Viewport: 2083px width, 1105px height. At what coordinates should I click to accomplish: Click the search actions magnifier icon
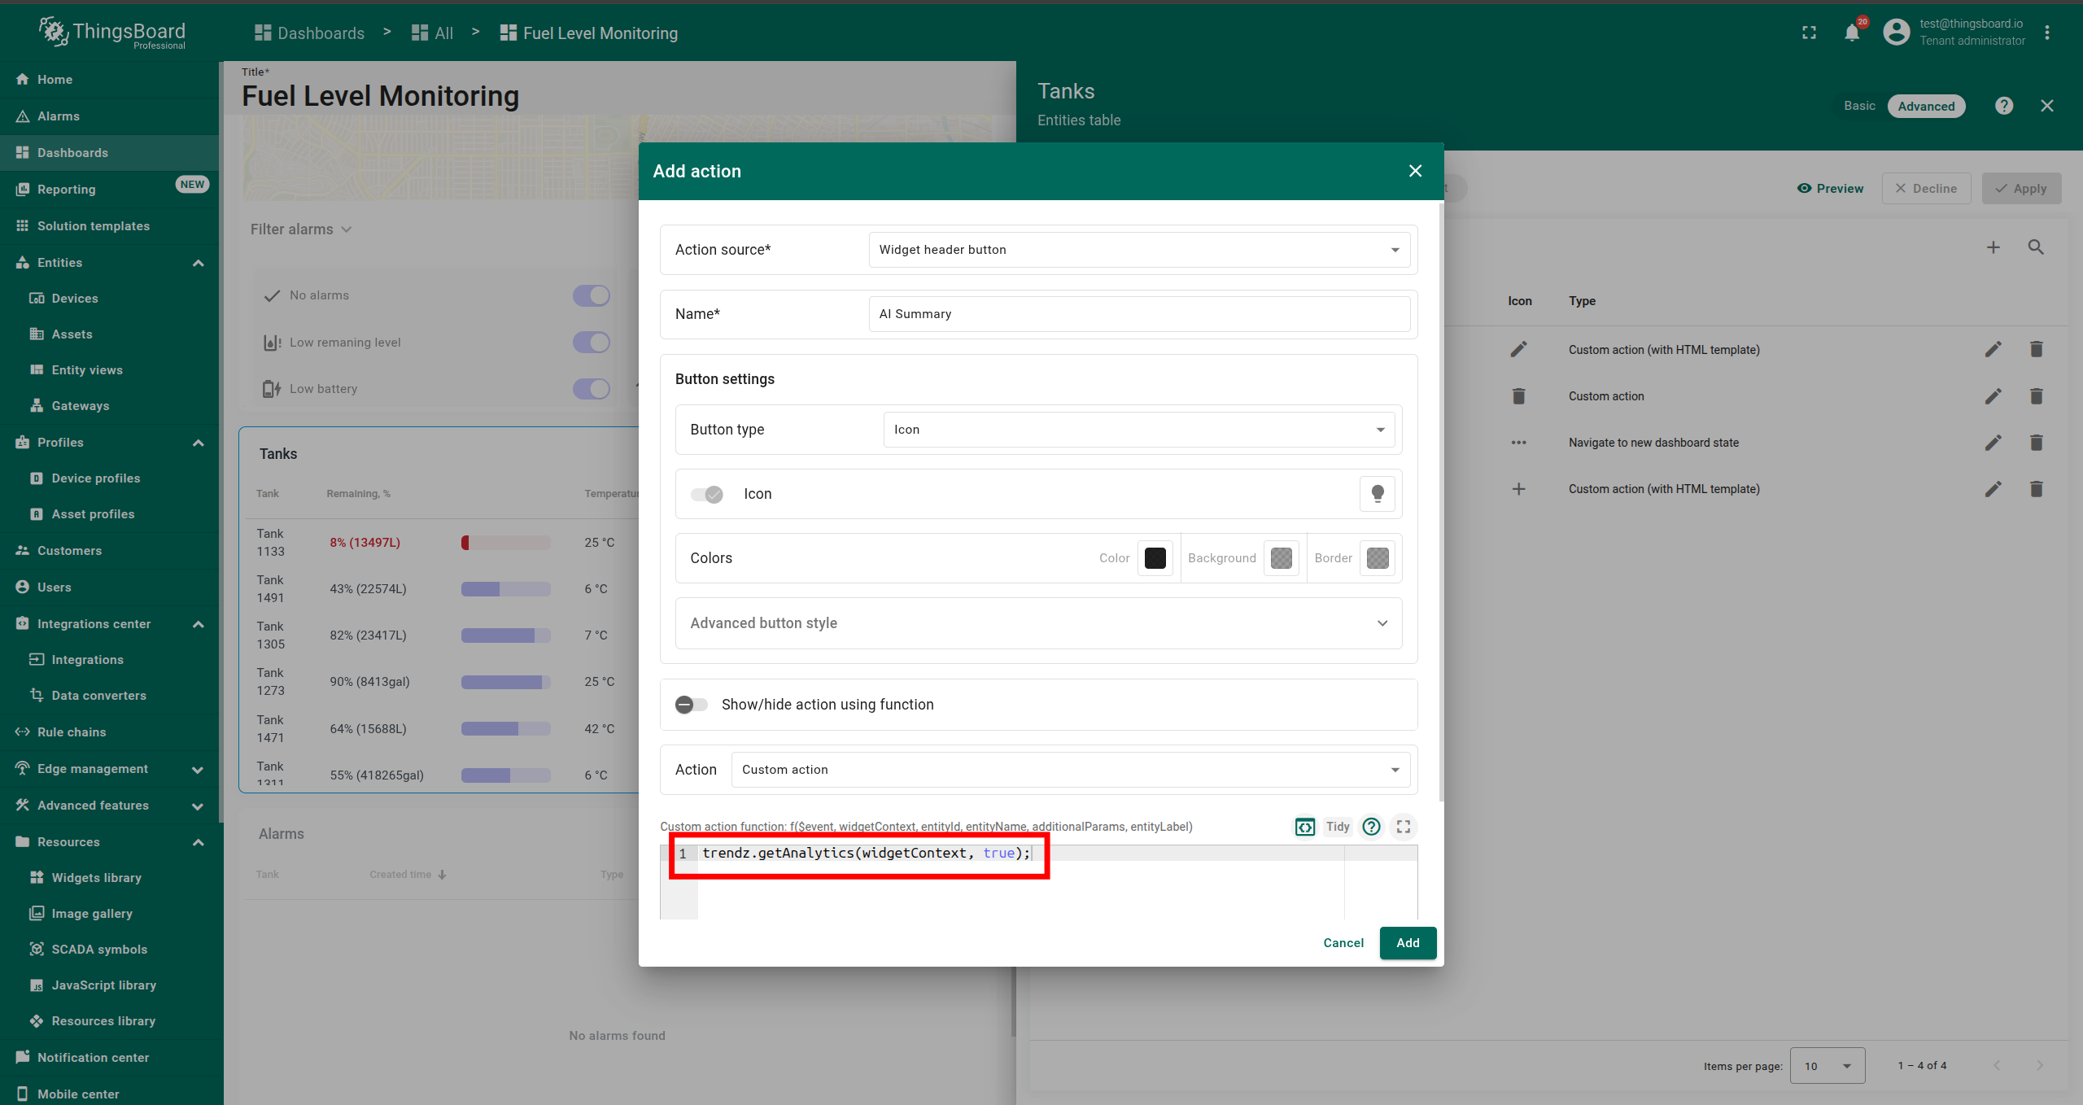2036,247
